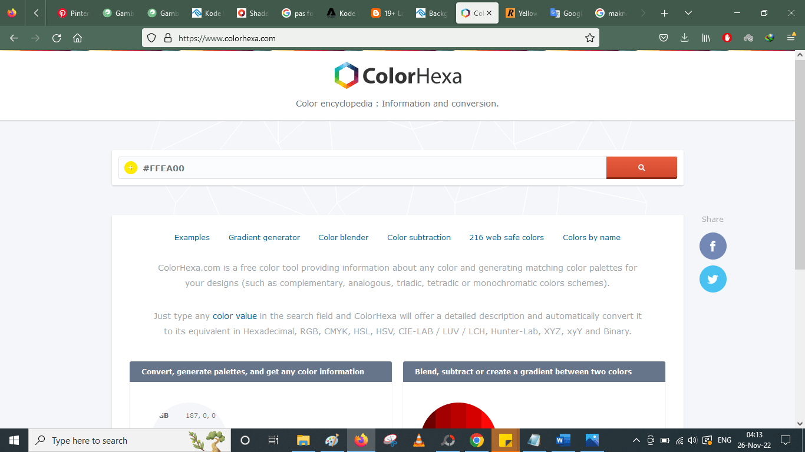Switch to the 'pas fo' Google tab
The width and height of the screenshot is (805, 452).
297,13
